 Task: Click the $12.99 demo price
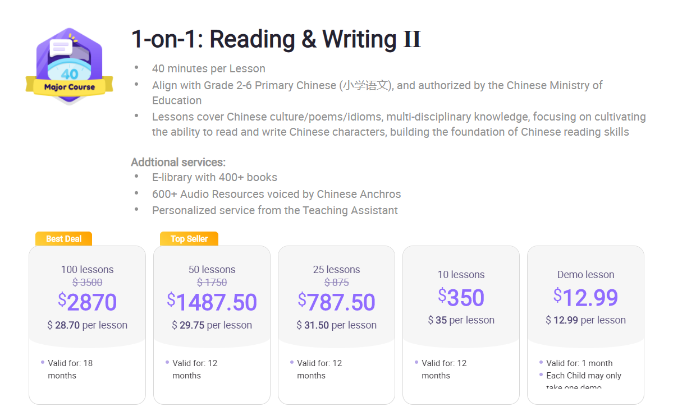point(585,297)
